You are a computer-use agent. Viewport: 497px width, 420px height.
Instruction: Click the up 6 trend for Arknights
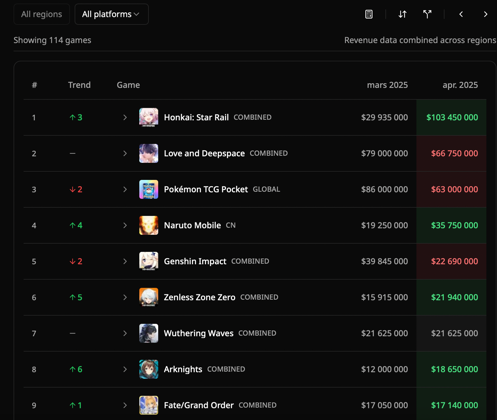tap(76, 369)
